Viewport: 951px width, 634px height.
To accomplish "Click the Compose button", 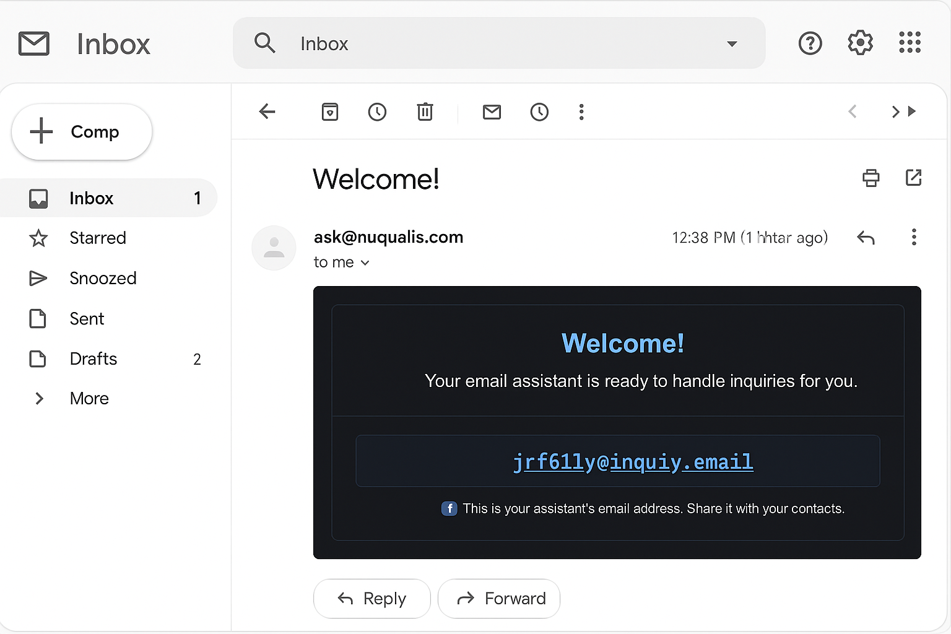I will [82, 132].
